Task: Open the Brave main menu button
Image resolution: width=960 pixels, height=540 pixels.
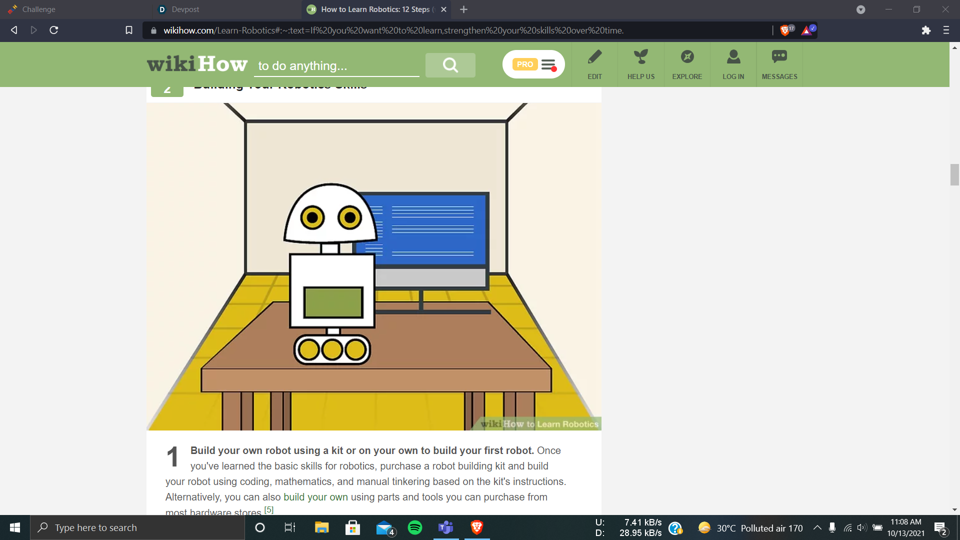Action: click(946, 30)
